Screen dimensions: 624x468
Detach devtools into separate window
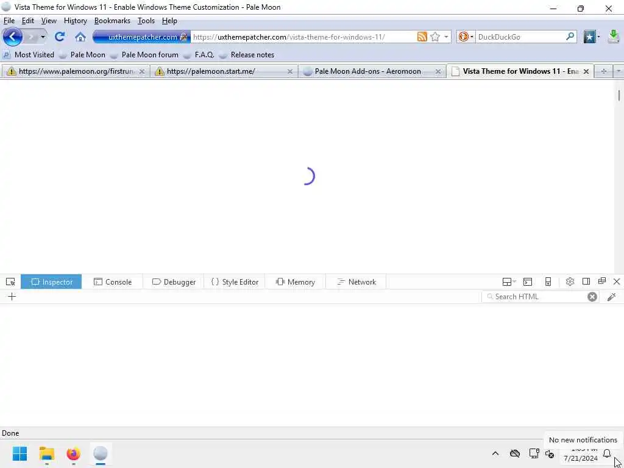pyautogui.click(x=601, y=282)
